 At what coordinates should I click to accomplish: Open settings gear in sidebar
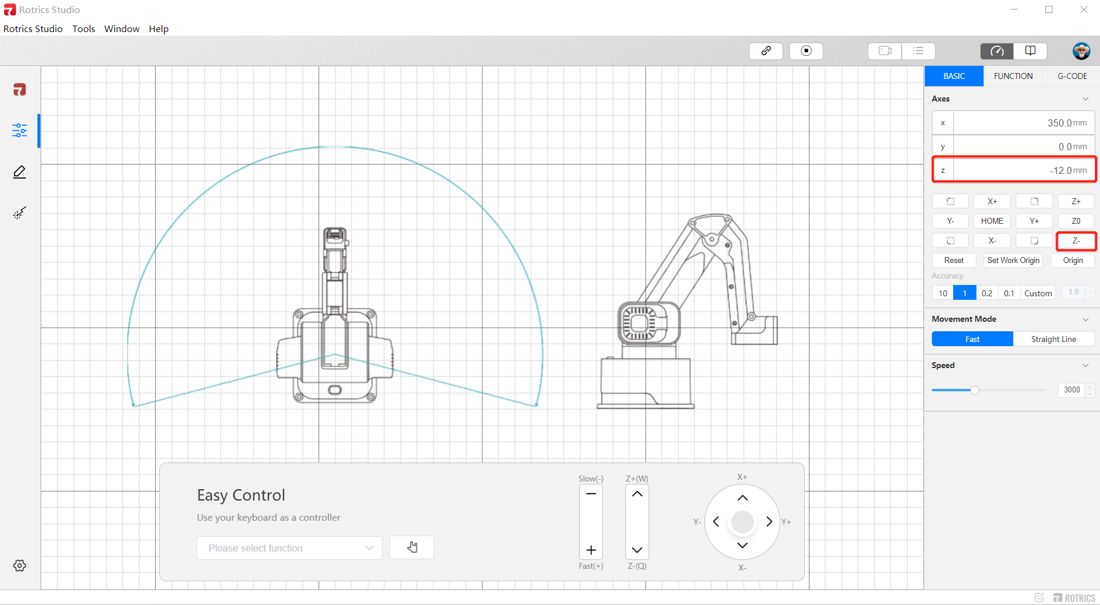click(x=20, y=565)
